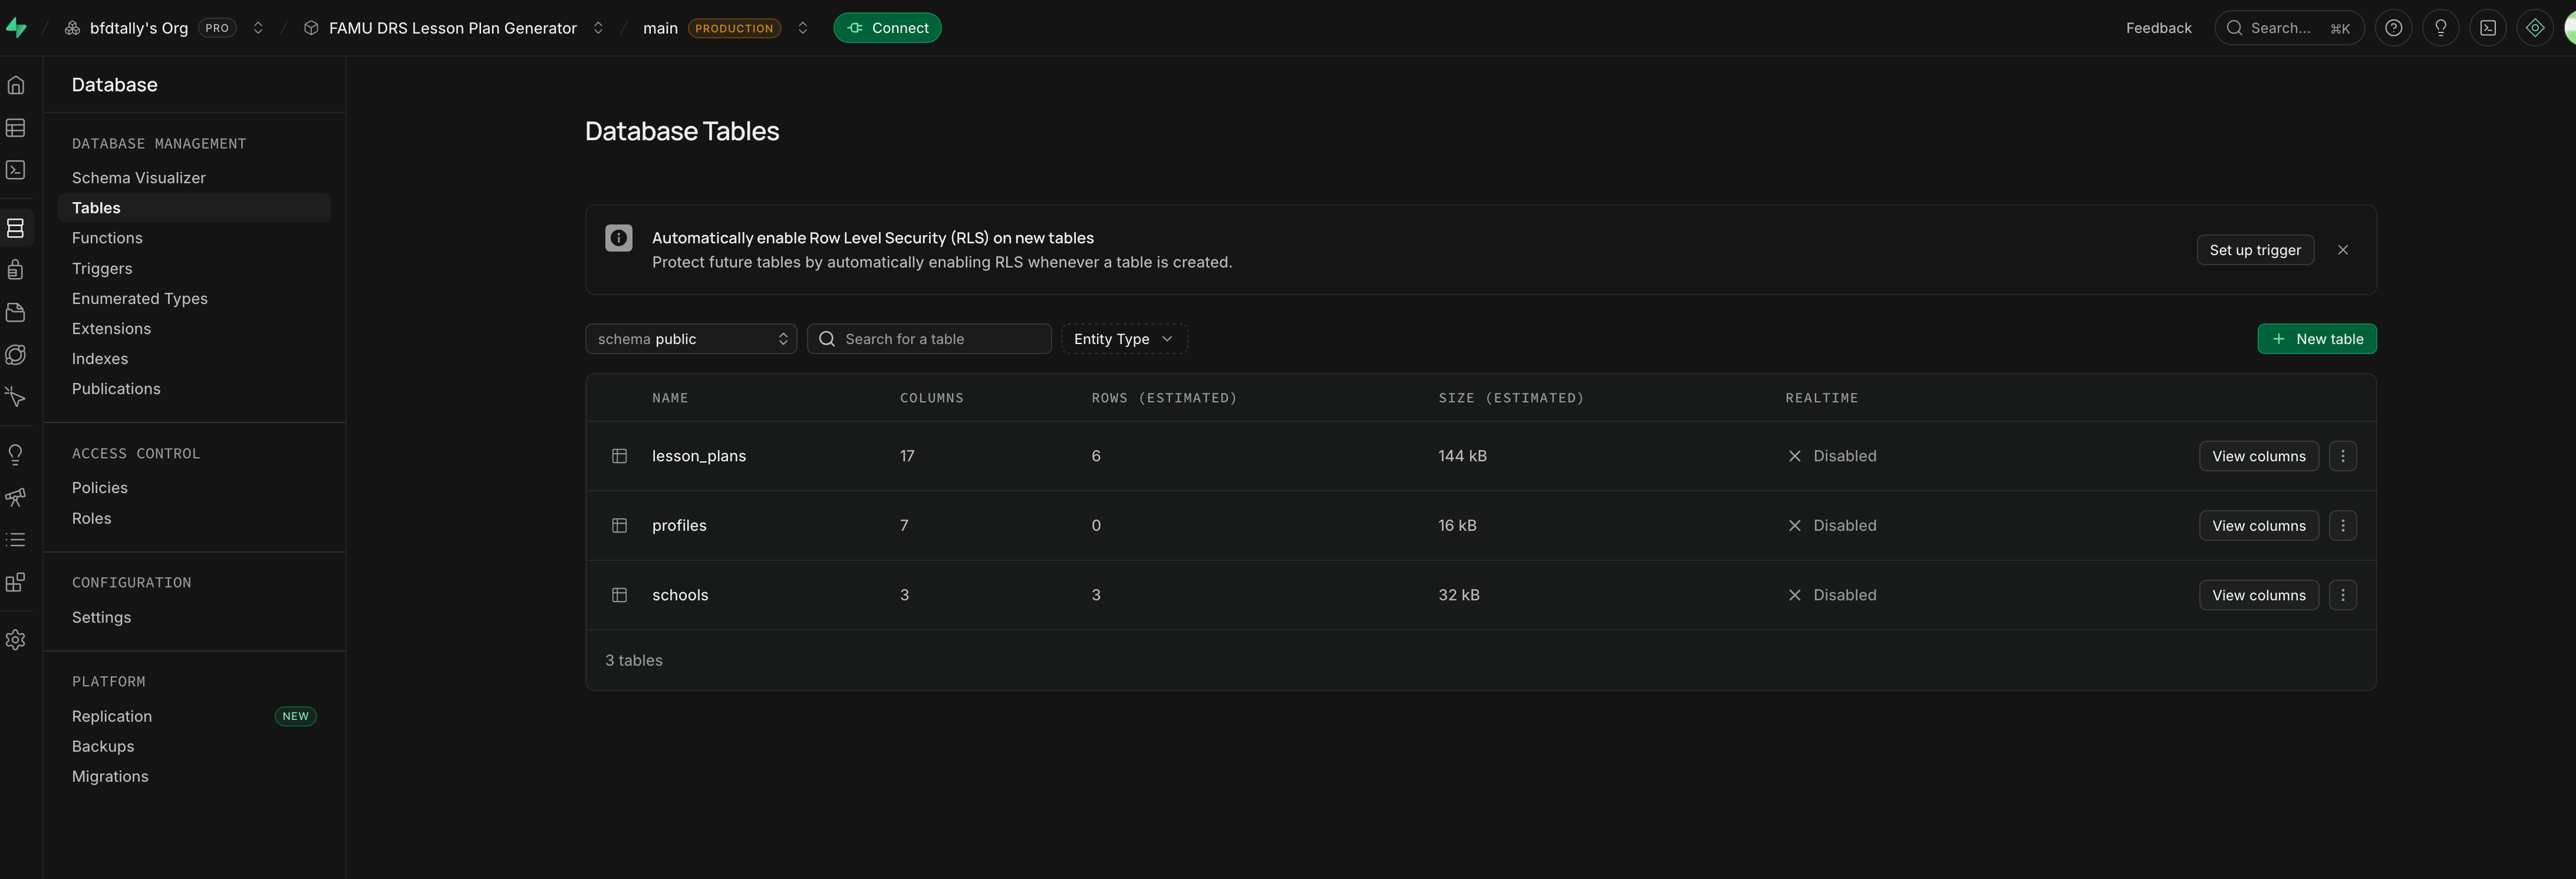Open the project switcher for FAMU DRS Lesson Plan Generator
The width and height of the screenshot is (2576, 879).
coord(598,28)
